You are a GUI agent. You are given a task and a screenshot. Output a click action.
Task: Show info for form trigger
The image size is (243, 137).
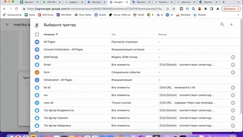(233, 72)
